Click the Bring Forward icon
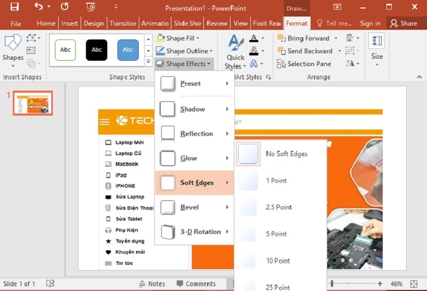427x291 pixels. point(281,38)
